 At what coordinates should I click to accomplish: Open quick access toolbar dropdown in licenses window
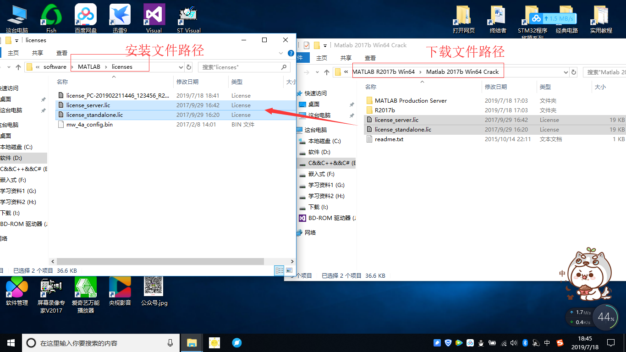point(17,40)
